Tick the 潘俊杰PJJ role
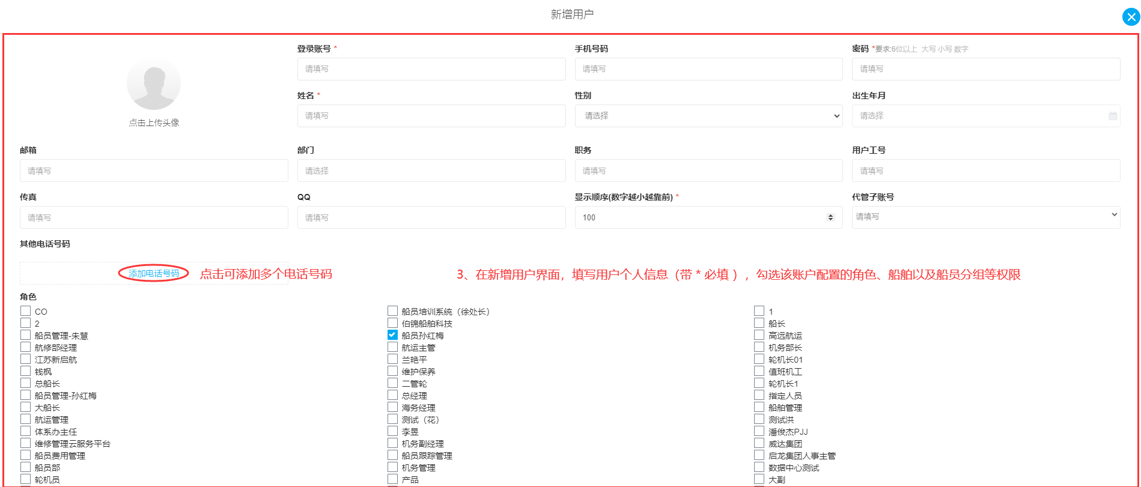 [759, 431]
